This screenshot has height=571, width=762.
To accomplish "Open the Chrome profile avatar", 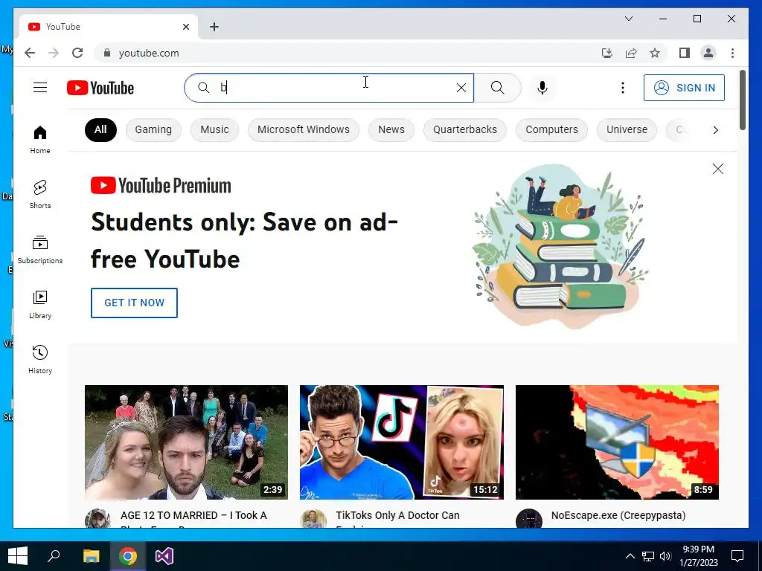I will 708,53.
